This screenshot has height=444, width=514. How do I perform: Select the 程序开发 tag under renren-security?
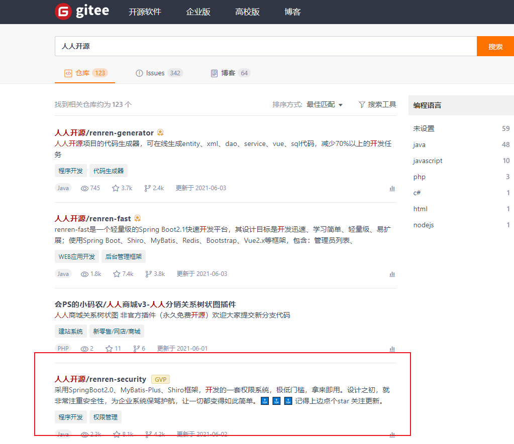tap(70, 417)
